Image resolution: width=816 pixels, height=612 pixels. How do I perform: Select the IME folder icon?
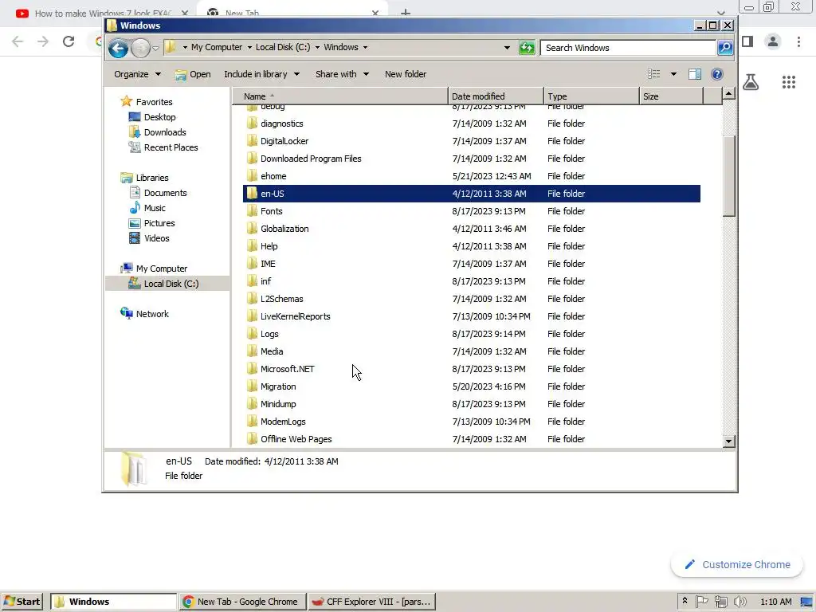(x=252, y=264)
